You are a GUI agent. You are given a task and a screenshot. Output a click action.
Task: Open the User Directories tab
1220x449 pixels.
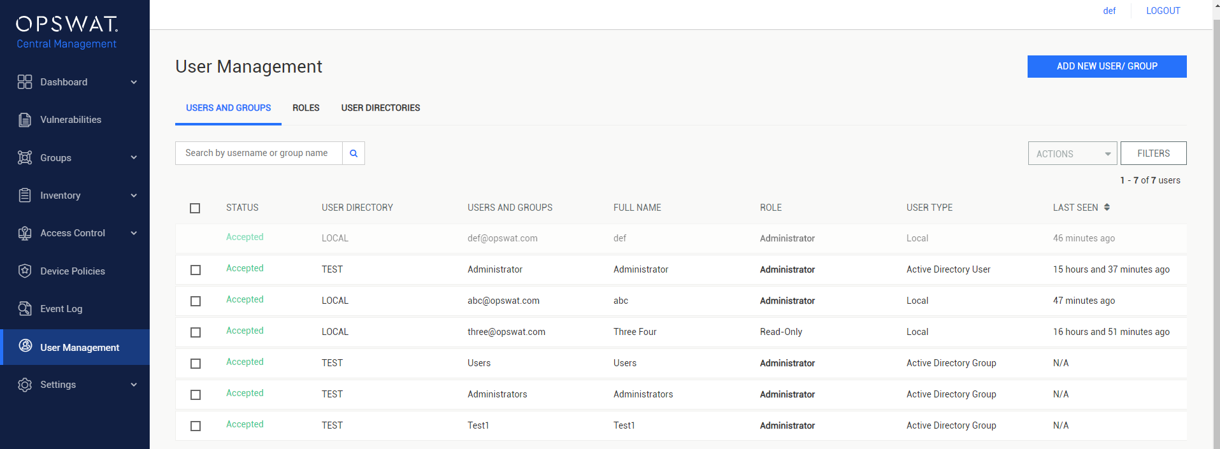coord(380,108)
